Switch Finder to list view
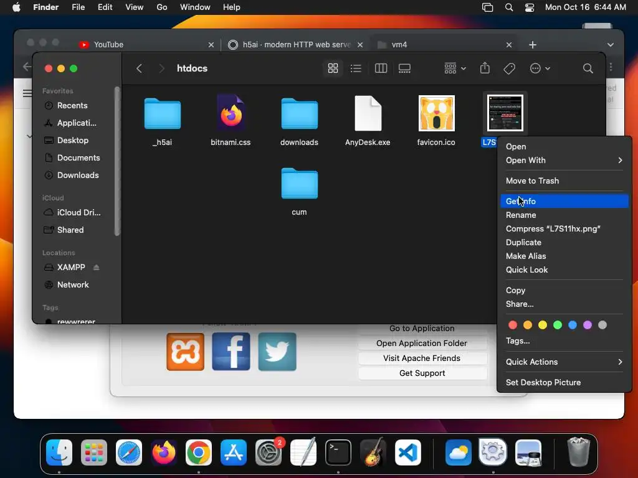This screenshot has width=638, height=478. 356,68
